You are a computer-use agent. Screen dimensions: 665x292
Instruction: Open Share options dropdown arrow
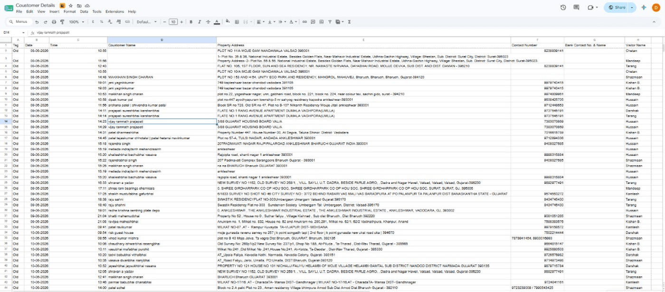[632, 8]
